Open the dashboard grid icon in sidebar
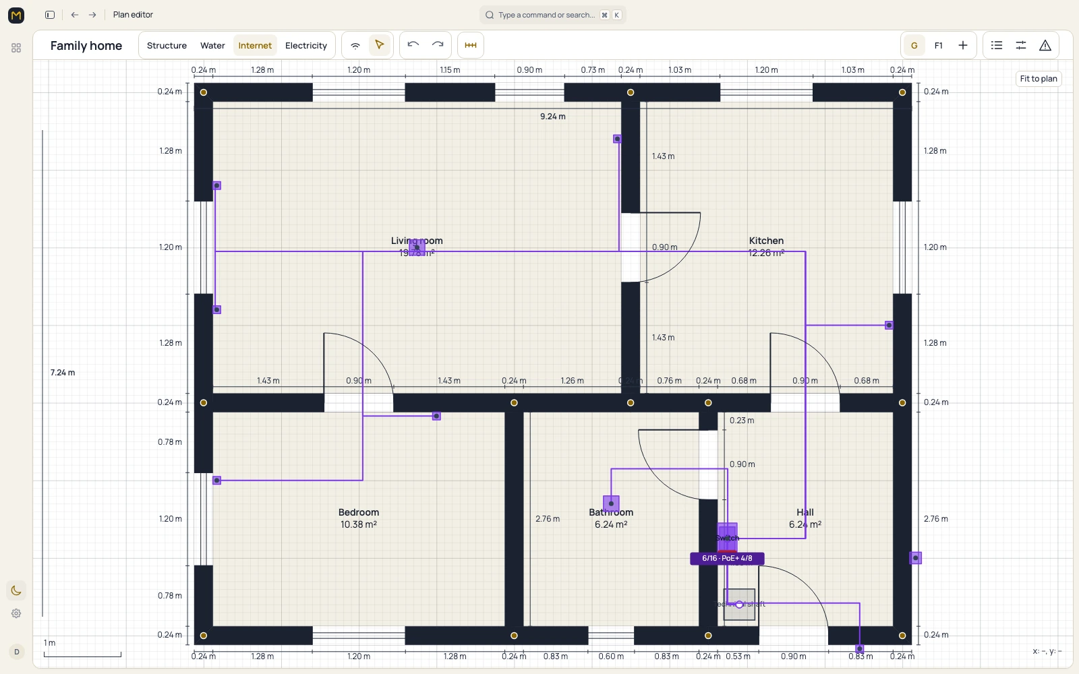 click(16, 48)
